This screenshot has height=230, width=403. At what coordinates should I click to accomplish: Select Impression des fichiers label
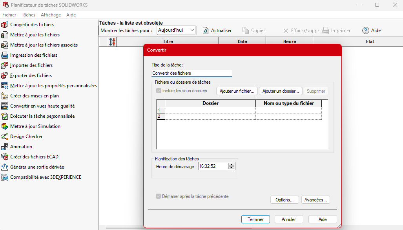pos(34,55)
